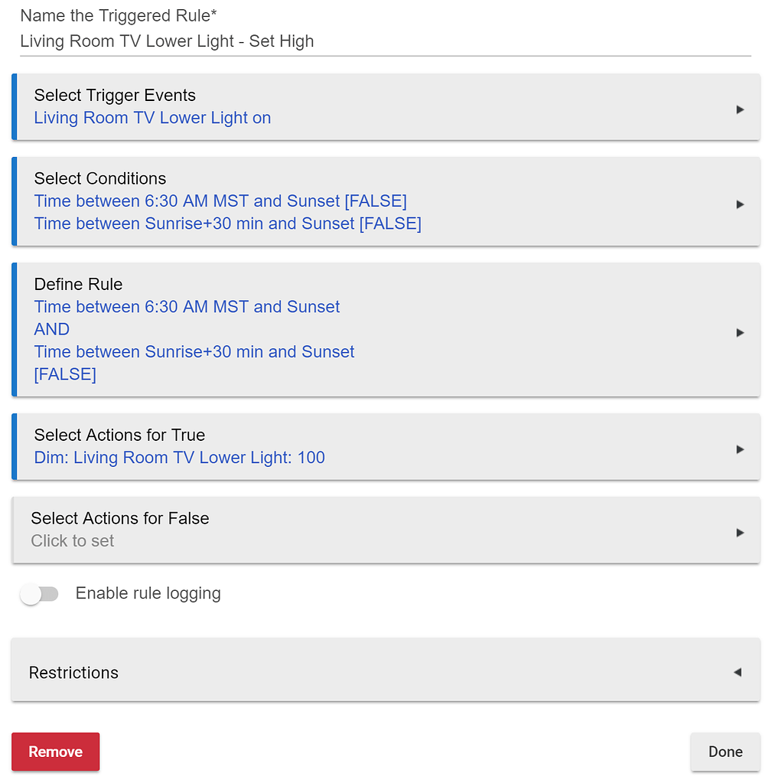Click "Click to set" under Actions for False
The width and height of the screenshot is (769, 783).
[73, 541]
